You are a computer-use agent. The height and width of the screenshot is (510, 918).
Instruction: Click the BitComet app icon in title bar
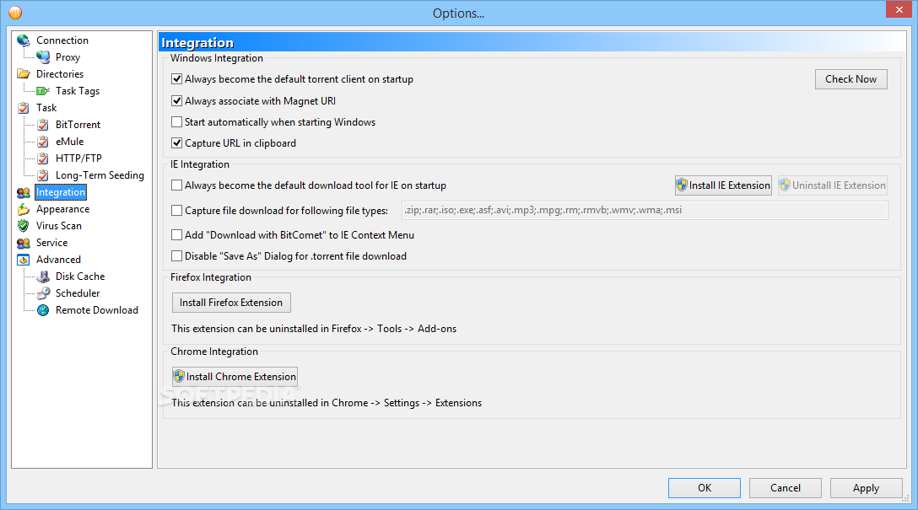point(15,13)
